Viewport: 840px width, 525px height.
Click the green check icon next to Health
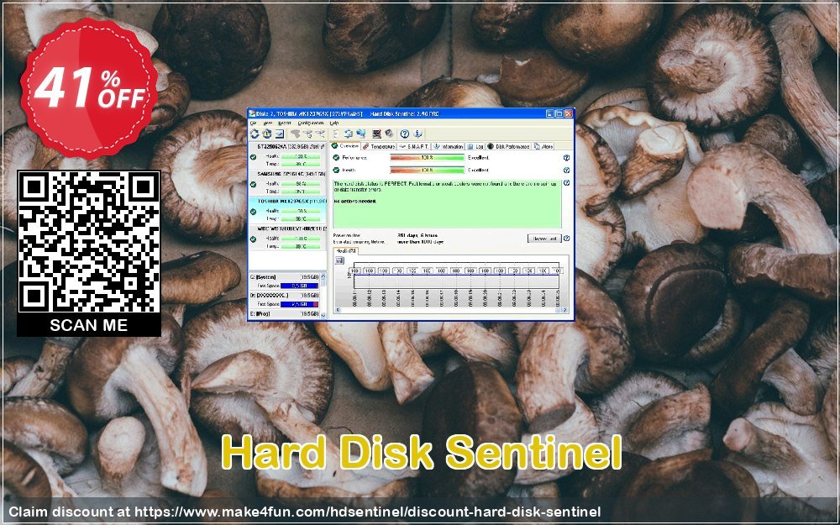click(336, 171)
